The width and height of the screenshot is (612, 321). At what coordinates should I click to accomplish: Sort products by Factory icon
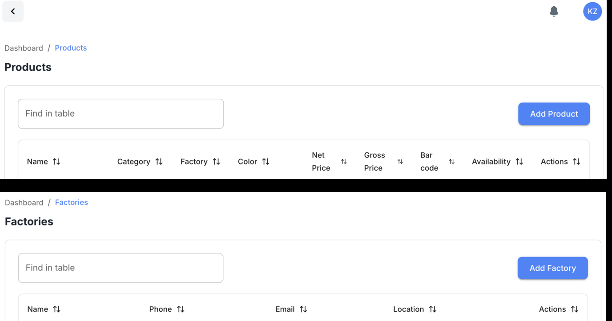(216, 161)
